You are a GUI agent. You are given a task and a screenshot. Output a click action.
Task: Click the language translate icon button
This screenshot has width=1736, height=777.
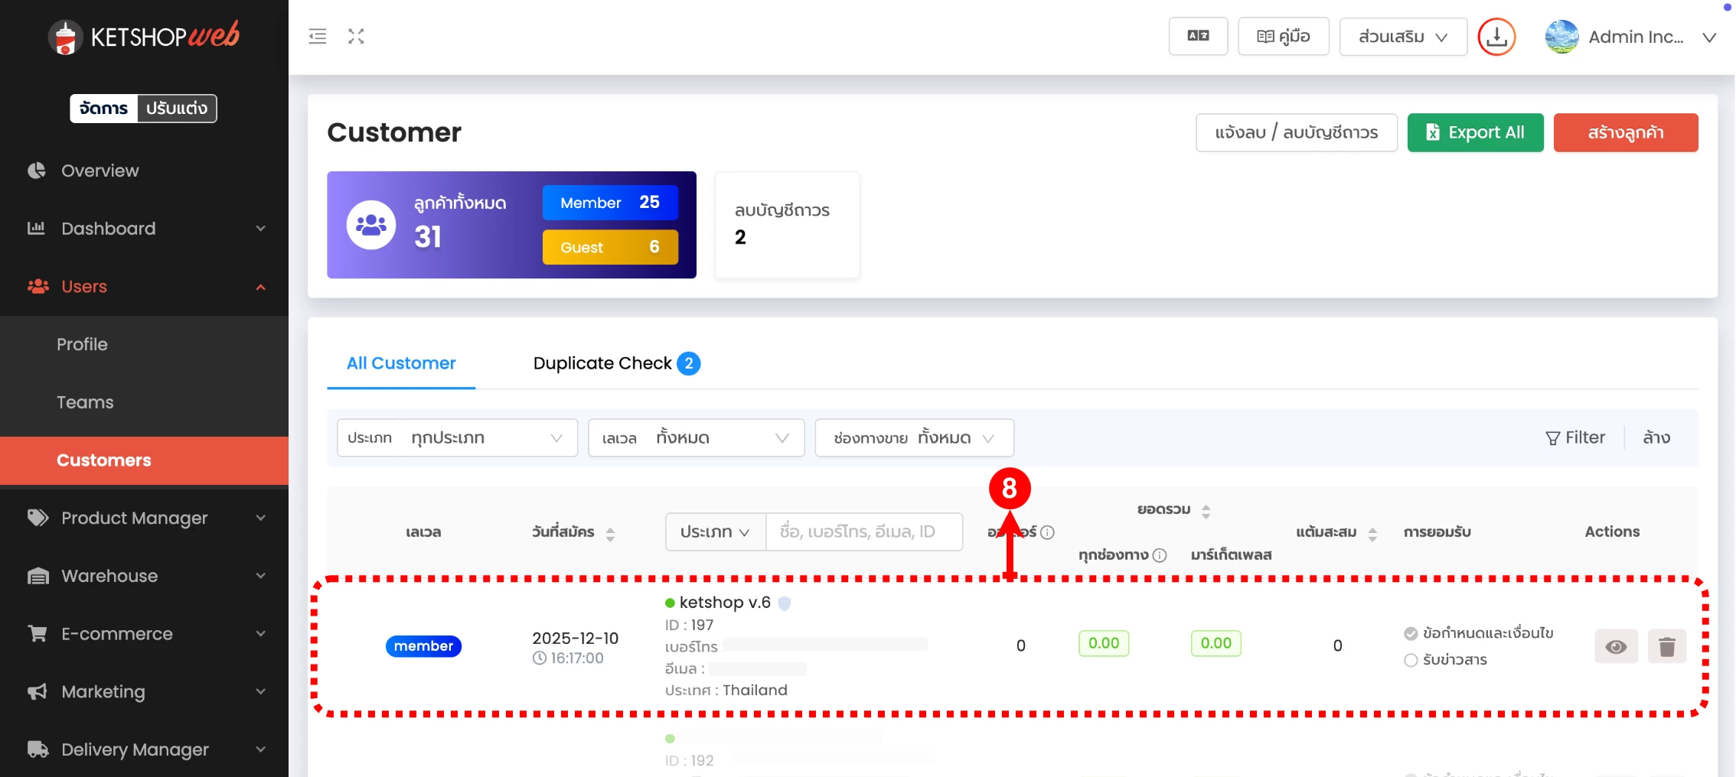click(1198, 36)
